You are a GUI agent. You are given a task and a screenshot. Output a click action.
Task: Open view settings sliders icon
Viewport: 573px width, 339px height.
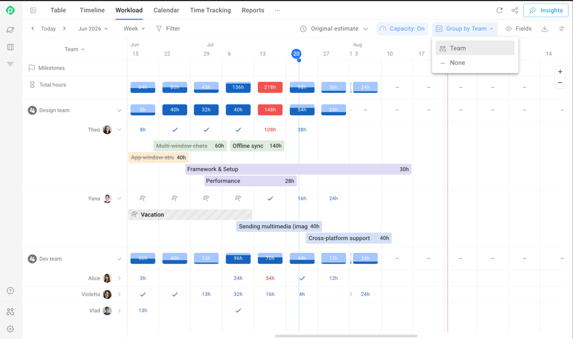562,29
